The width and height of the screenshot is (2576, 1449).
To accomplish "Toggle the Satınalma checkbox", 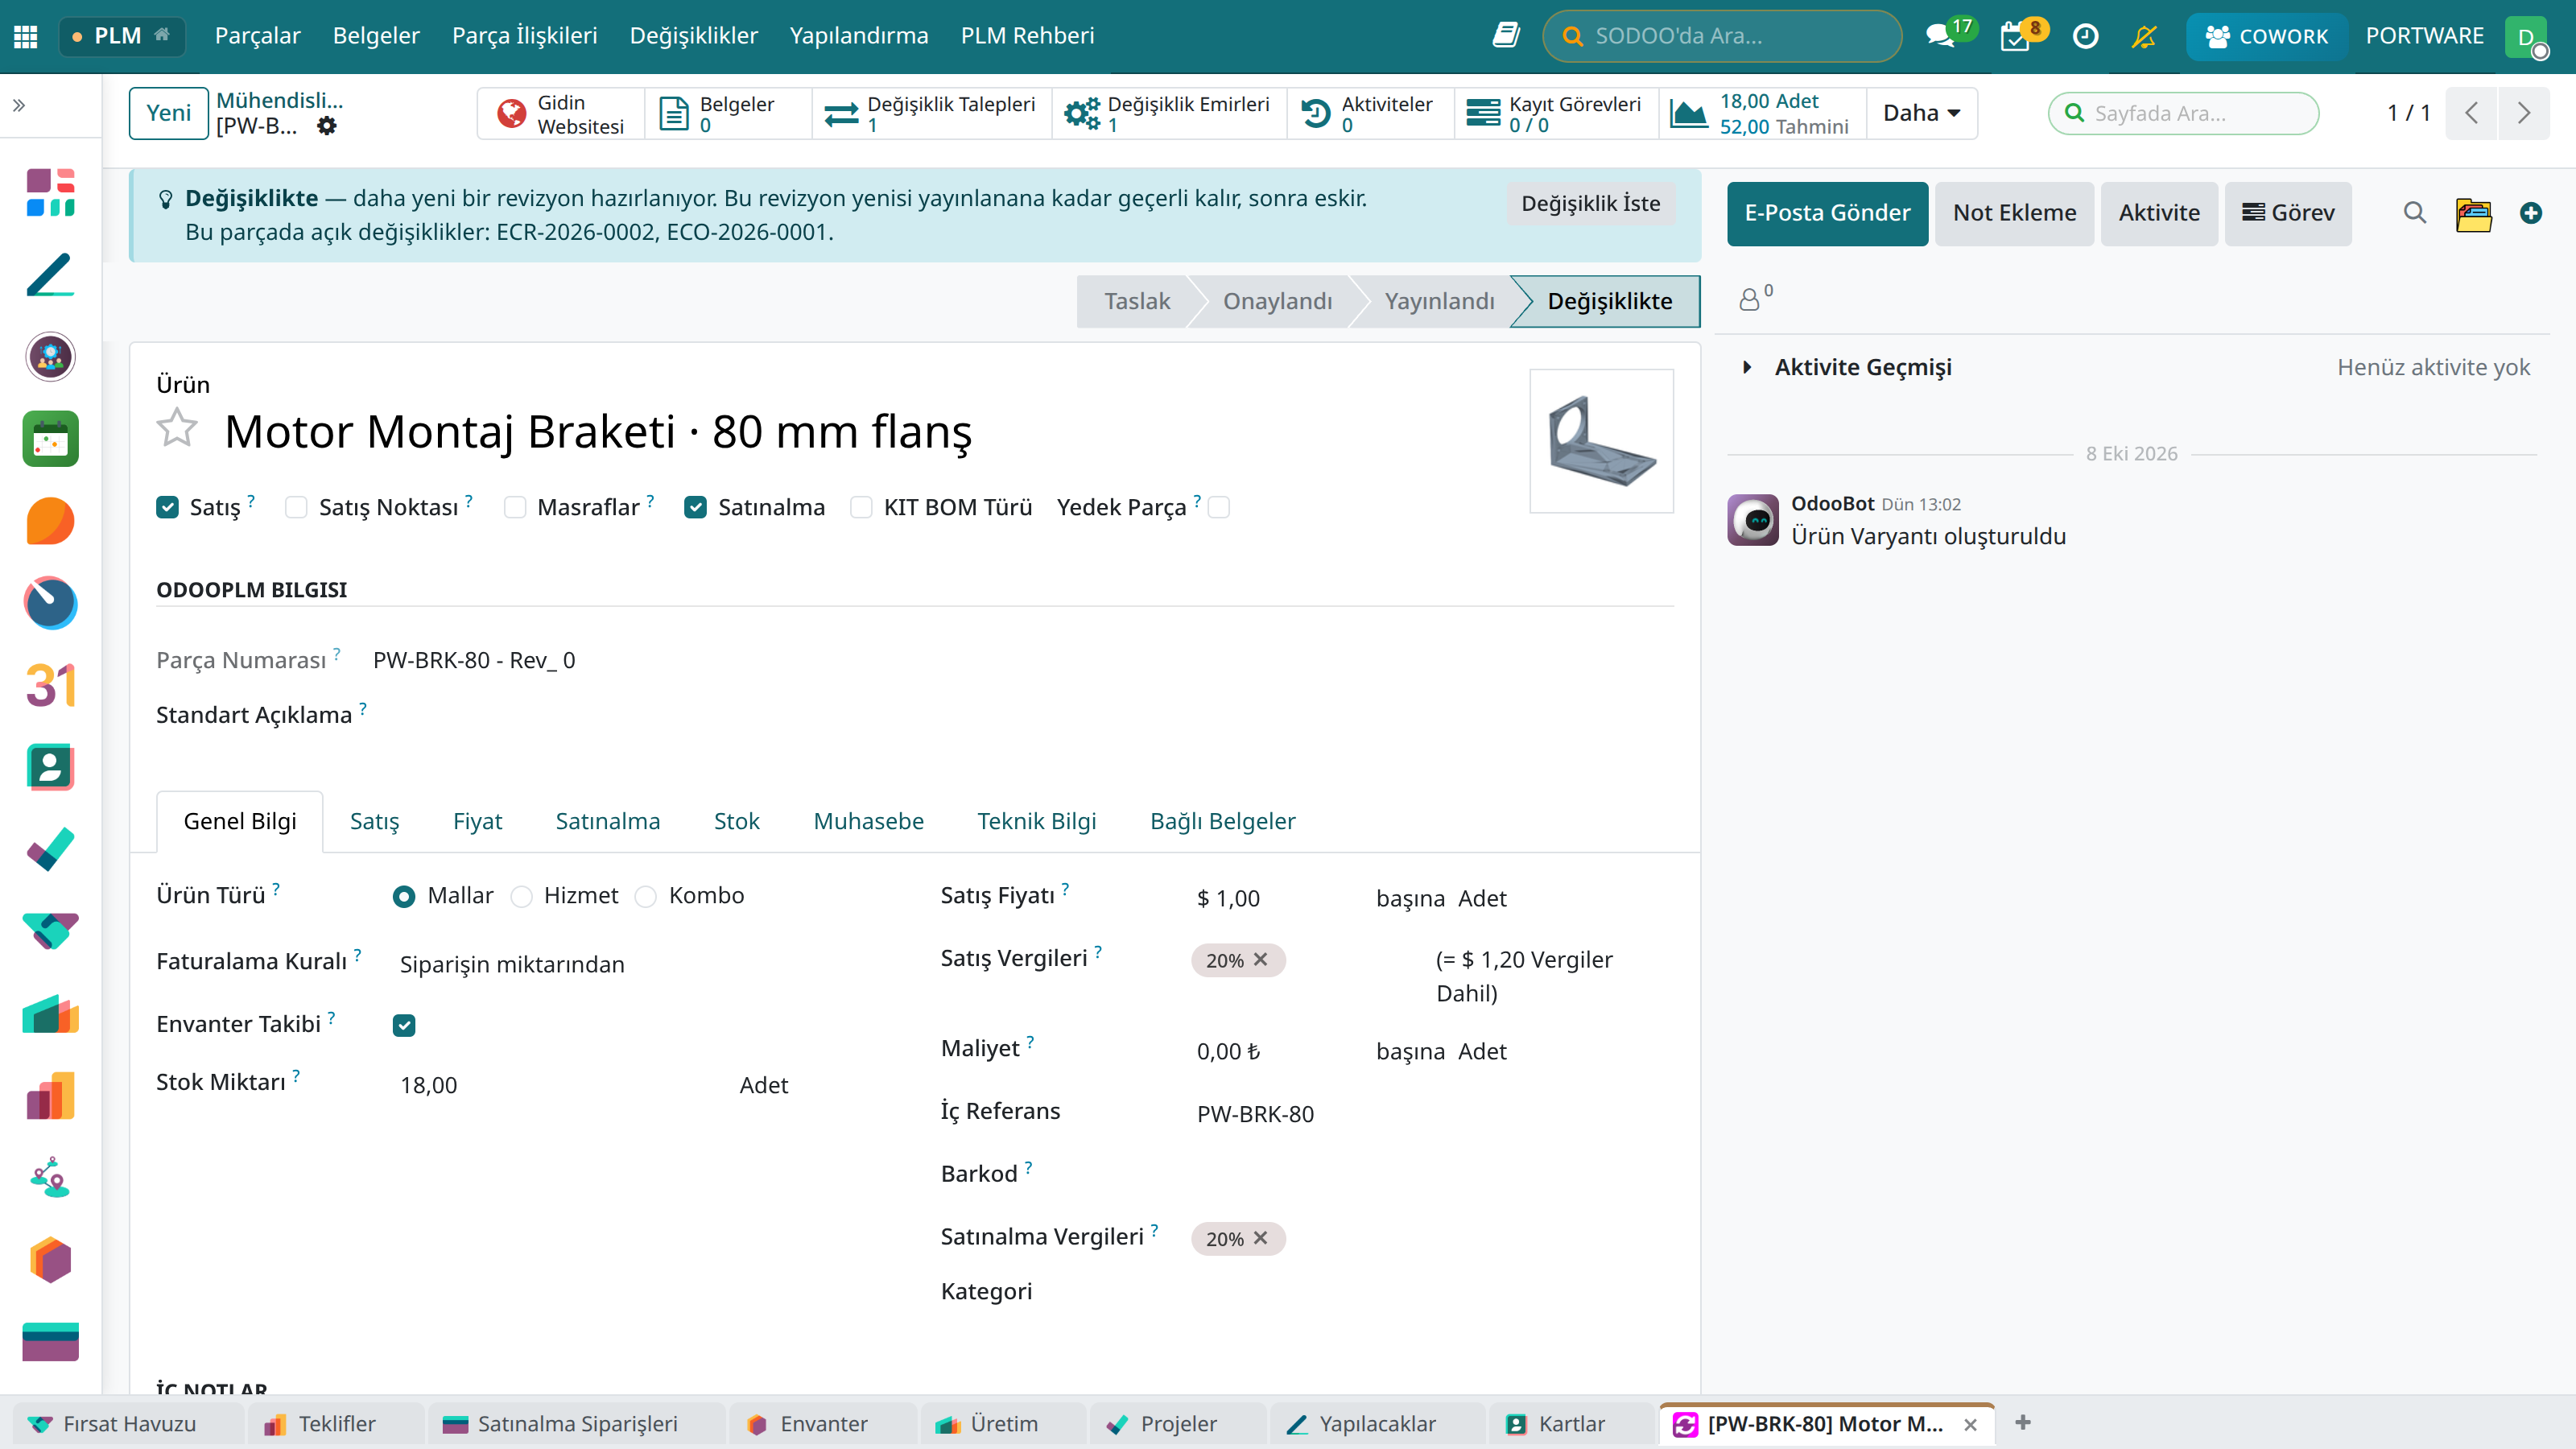I will pos(695,507).
